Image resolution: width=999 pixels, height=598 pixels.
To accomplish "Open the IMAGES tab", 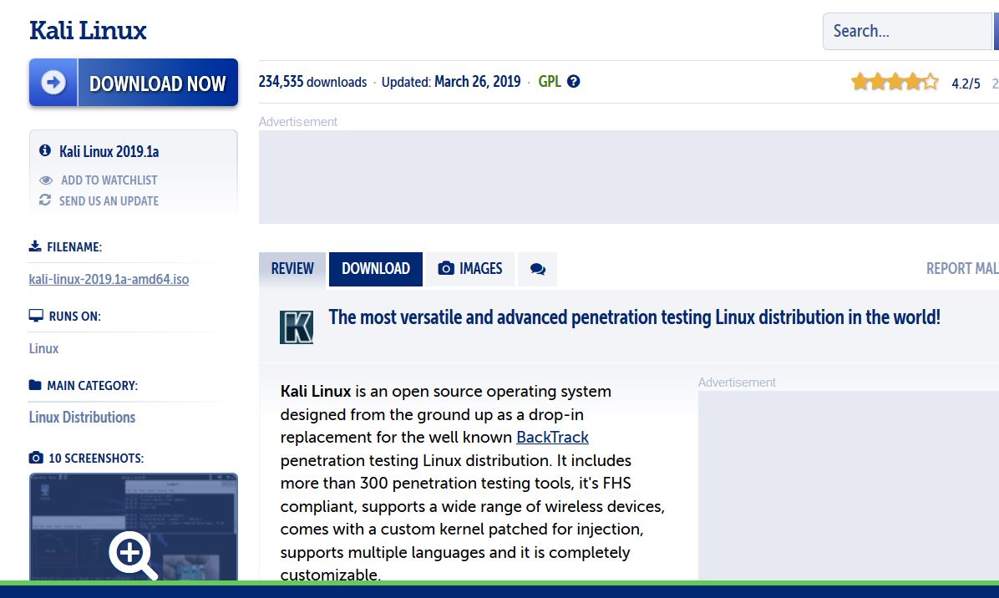I will point(470,269).
